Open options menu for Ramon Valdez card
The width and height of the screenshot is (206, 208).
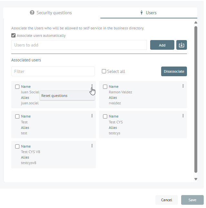[x=183, y=86]
